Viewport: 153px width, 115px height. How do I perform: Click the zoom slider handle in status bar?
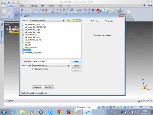coord(141,108)
